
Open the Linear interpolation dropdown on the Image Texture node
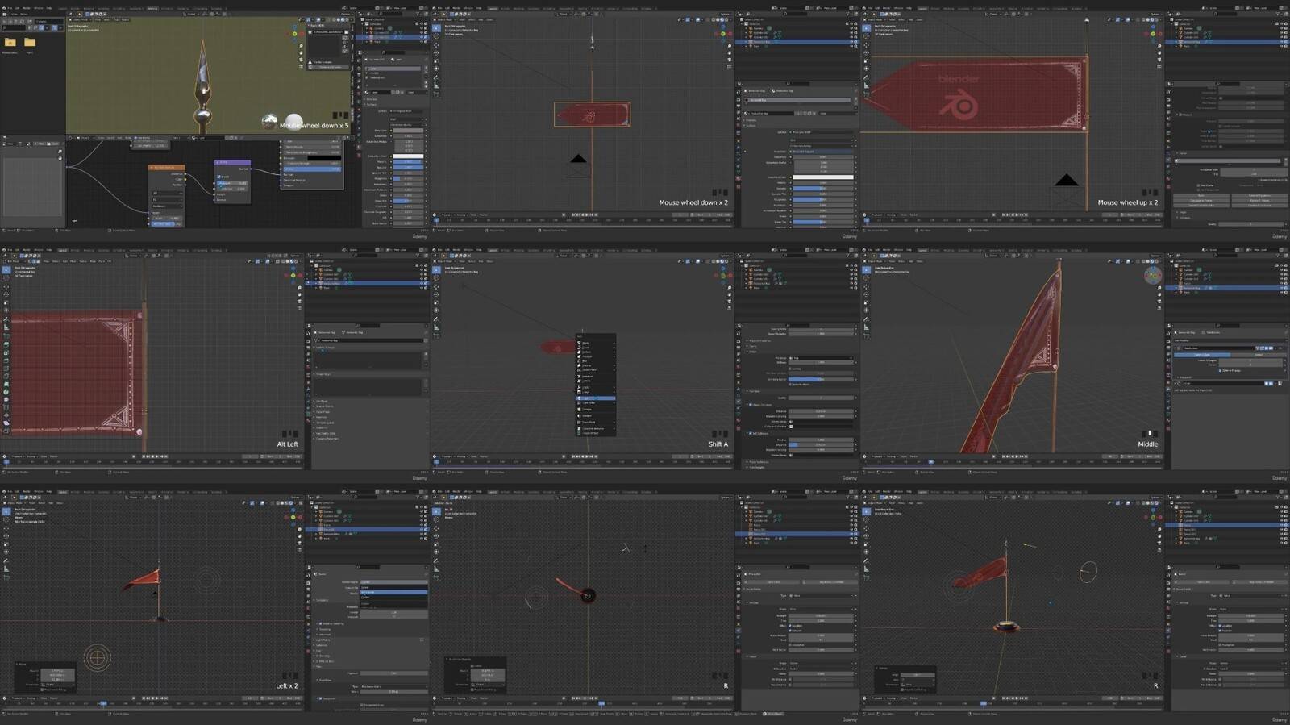tap(166, 193)
